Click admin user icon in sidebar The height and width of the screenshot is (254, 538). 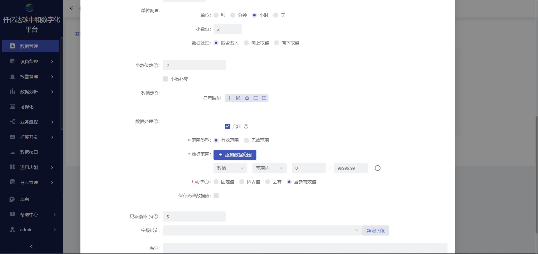pyautogui.click(x=12, y=229)
